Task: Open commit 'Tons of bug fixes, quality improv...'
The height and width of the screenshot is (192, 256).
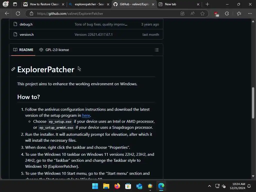Action: (x=101, y=24)
